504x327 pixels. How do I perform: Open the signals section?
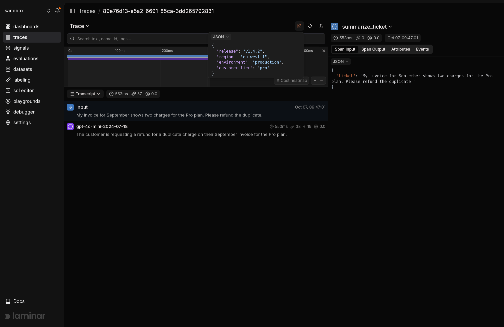(32, 48)
